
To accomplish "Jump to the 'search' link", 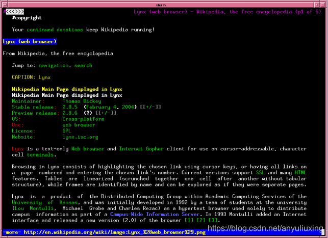I will tap(83, 66).
